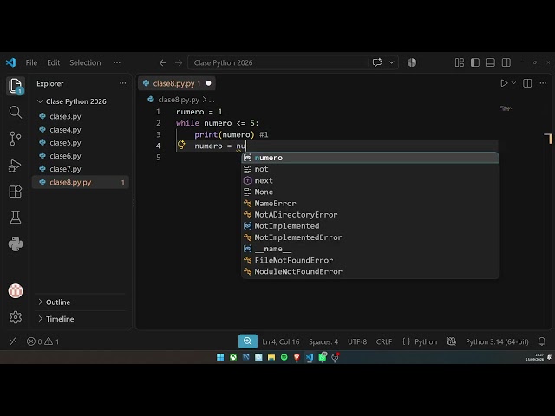The height and width of the screenshot is (416, 555).
Task: Open the Selection menu
Action: pyautogui.click(x=85, y=62)
